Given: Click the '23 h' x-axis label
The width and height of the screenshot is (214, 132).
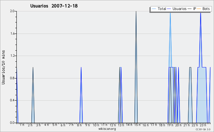Looking at the screenshot, I should point(203,125).
